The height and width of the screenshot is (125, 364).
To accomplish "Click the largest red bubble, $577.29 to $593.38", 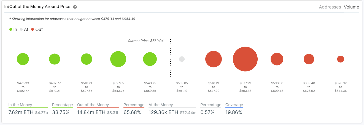I will pyautogui.click(x=245, y=59).
